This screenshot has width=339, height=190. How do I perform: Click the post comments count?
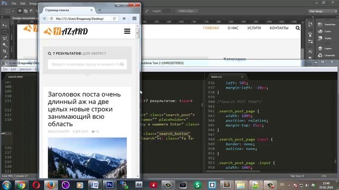tap(95, 131)
